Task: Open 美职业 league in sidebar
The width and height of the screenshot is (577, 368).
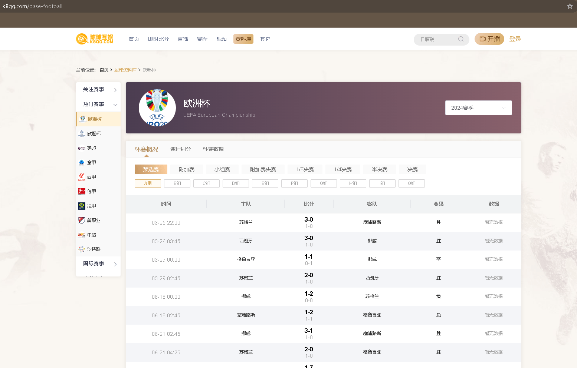Action: tap(94, 221)
